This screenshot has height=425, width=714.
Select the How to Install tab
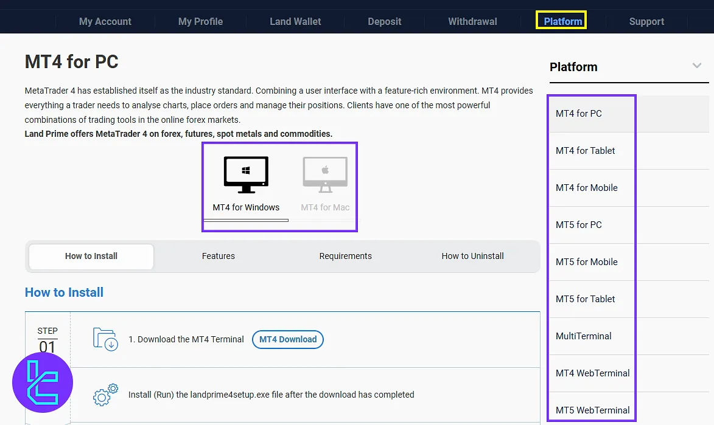point(91,256)
